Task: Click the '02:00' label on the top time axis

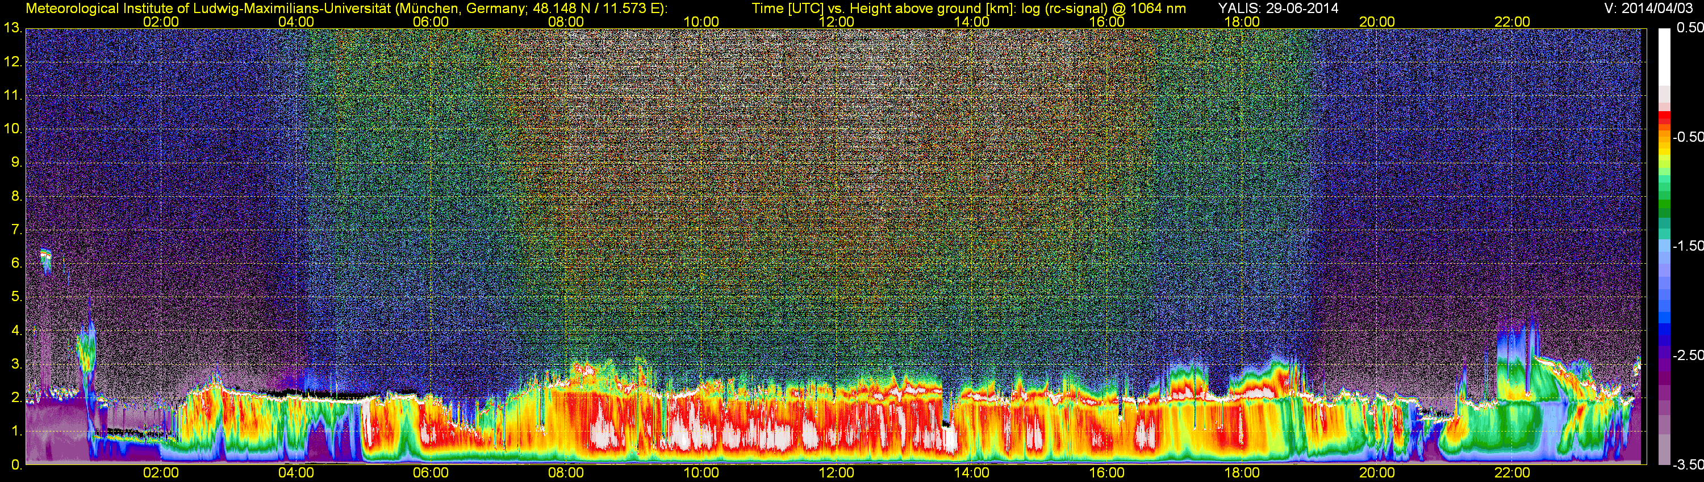Action: 161,22
